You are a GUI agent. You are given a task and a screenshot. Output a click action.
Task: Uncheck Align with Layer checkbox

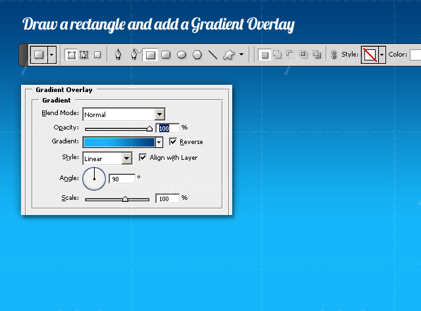(x=143, y=157)
